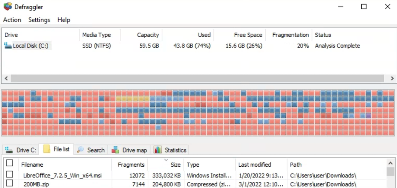This screenshot has height=188, width=397.
Task: Sort by Size column header
Action: [x=166, y=165]
